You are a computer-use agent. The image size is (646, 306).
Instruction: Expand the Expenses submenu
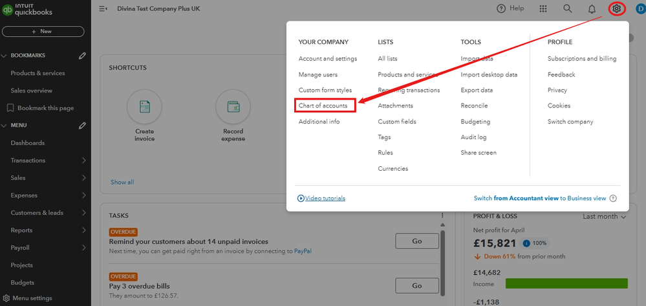click(84, 195)
